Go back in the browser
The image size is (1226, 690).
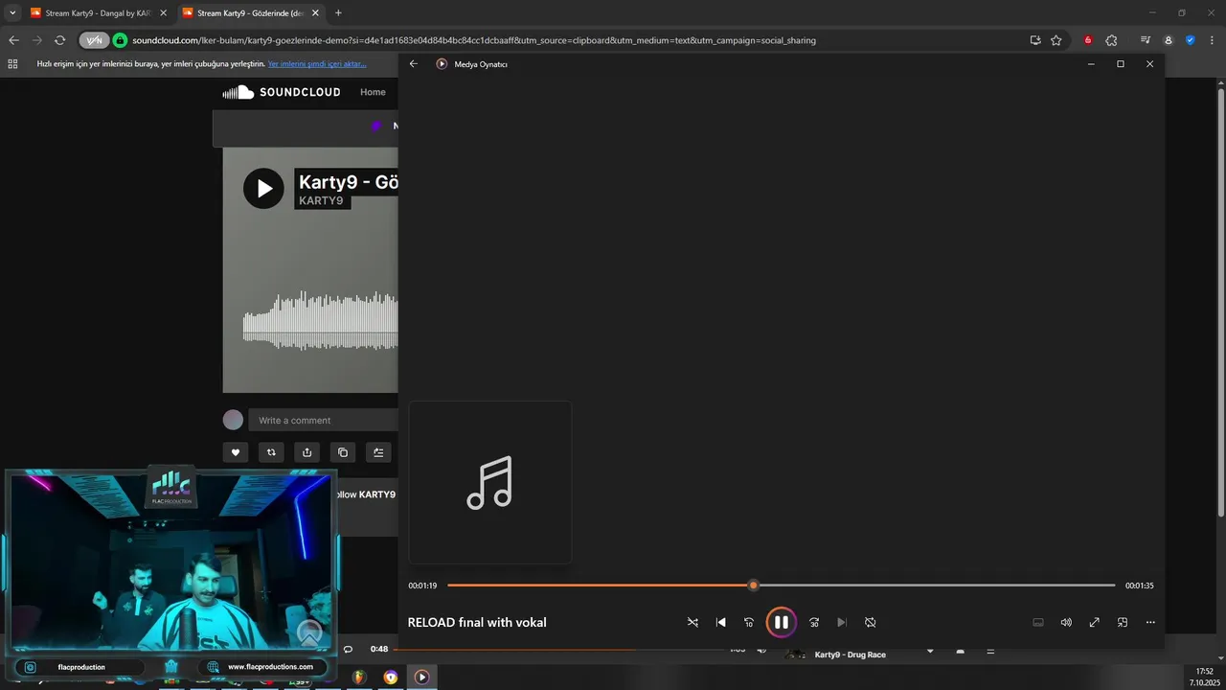tap(13, 40)
